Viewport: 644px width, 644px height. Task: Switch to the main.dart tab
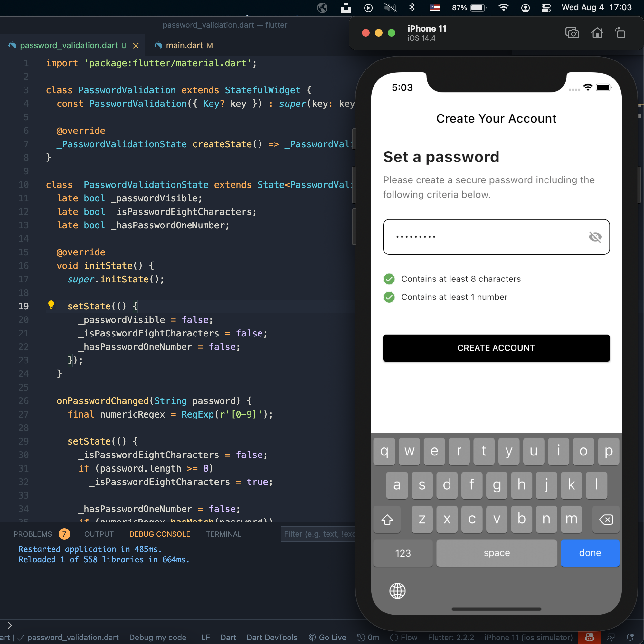pyautogui.click(x=184, y=45)
